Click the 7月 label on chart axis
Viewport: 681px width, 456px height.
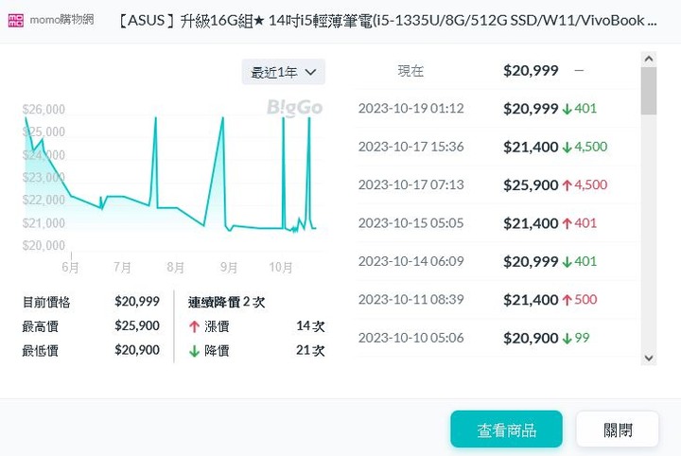pyautogui.click(x=122, y=267)
